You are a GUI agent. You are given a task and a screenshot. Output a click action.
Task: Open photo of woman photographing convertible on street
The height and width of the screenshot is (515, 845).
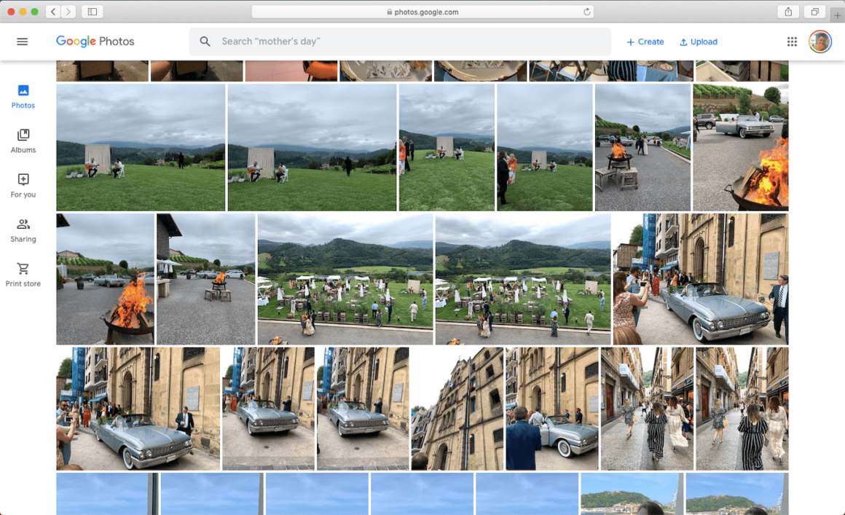coord(701,279)
